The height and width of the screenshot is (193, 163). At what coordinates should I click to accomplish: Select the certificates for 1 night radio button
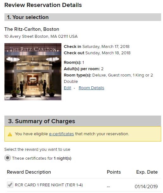(8, 158)
